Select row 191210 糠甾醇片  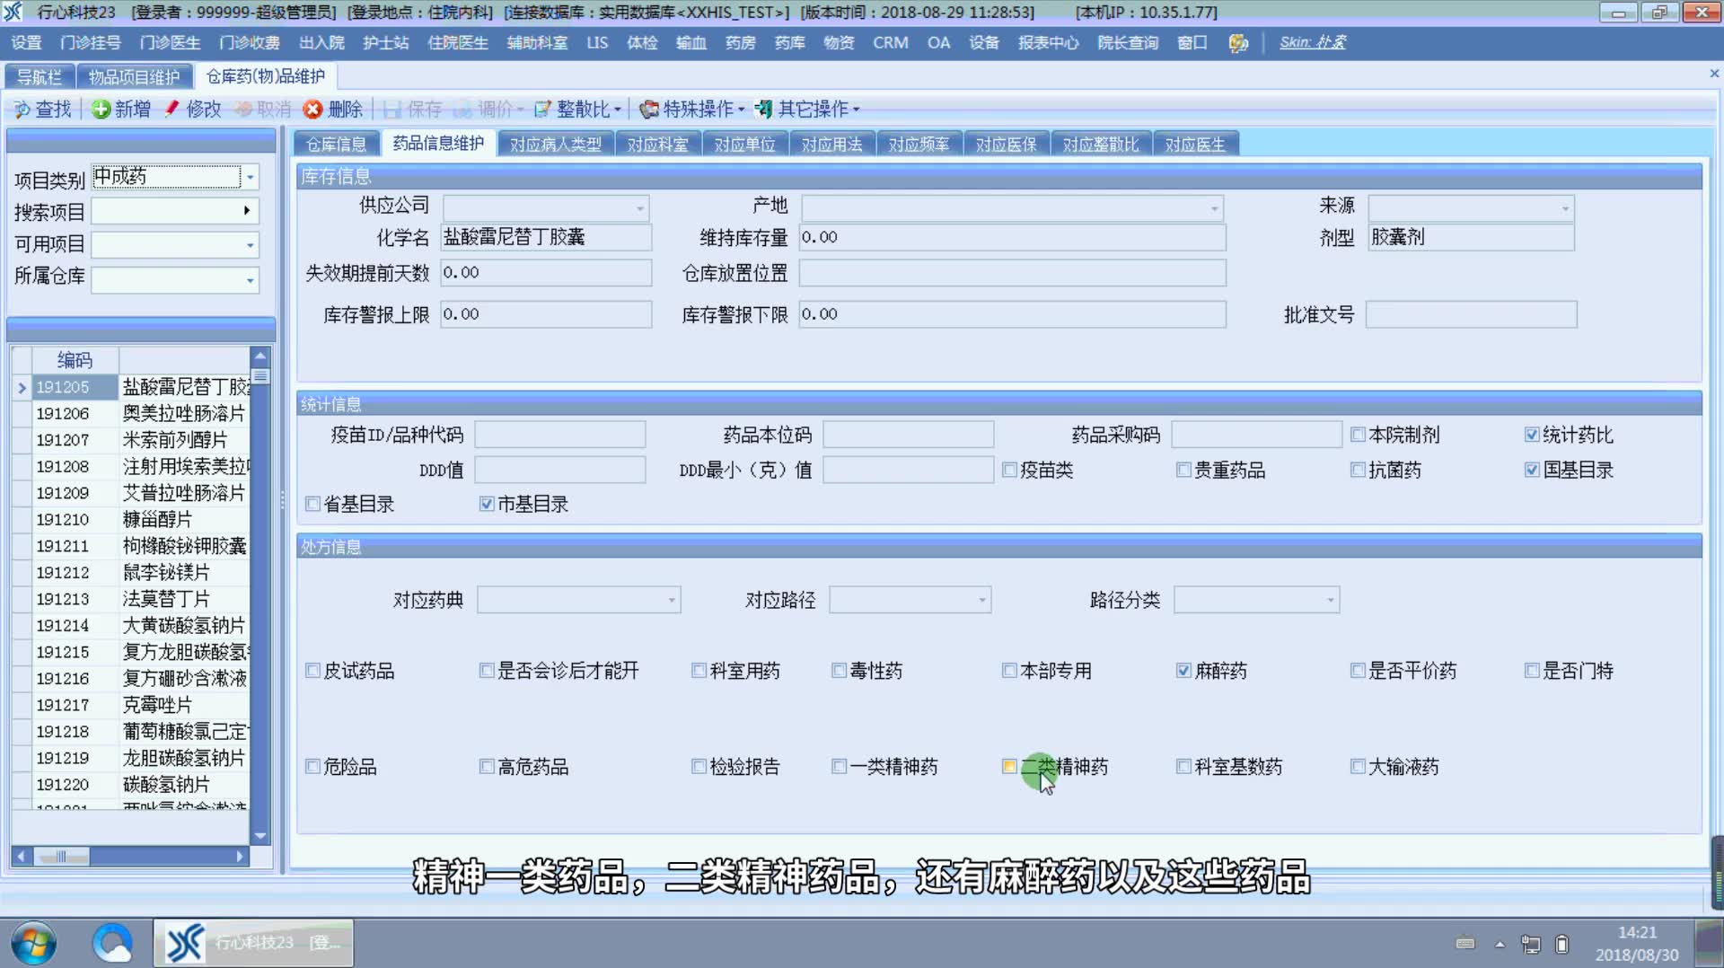pyautogui.click(x=140, y=519)
